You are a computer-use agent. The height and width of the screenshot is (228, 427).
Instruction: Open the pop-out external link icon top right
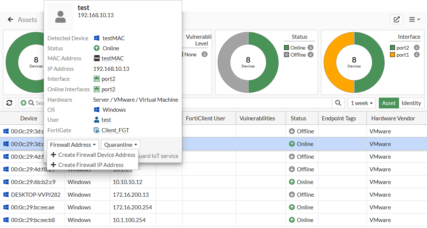pyautogui.click(x=396, y=19)
